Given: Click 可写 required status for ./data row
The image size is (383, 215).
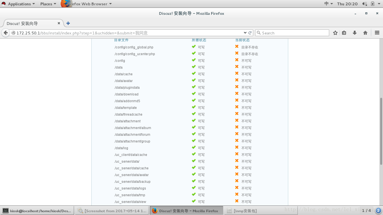Looking at the screenshot, I should pyautogui.click(x=201, y=67).
